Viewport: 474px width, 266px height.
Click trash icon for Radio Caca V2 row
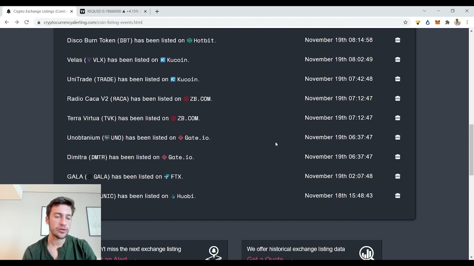(x=398, y=98)
